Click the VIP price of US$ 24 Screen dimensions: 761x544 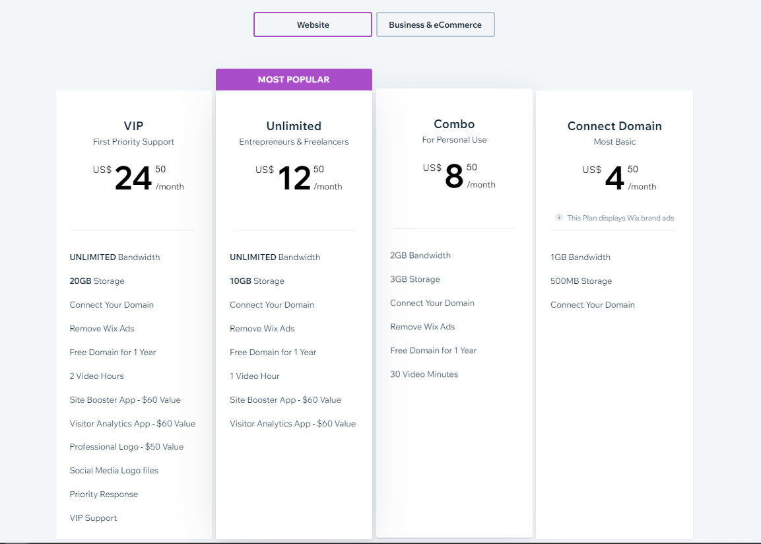point(139,178)
